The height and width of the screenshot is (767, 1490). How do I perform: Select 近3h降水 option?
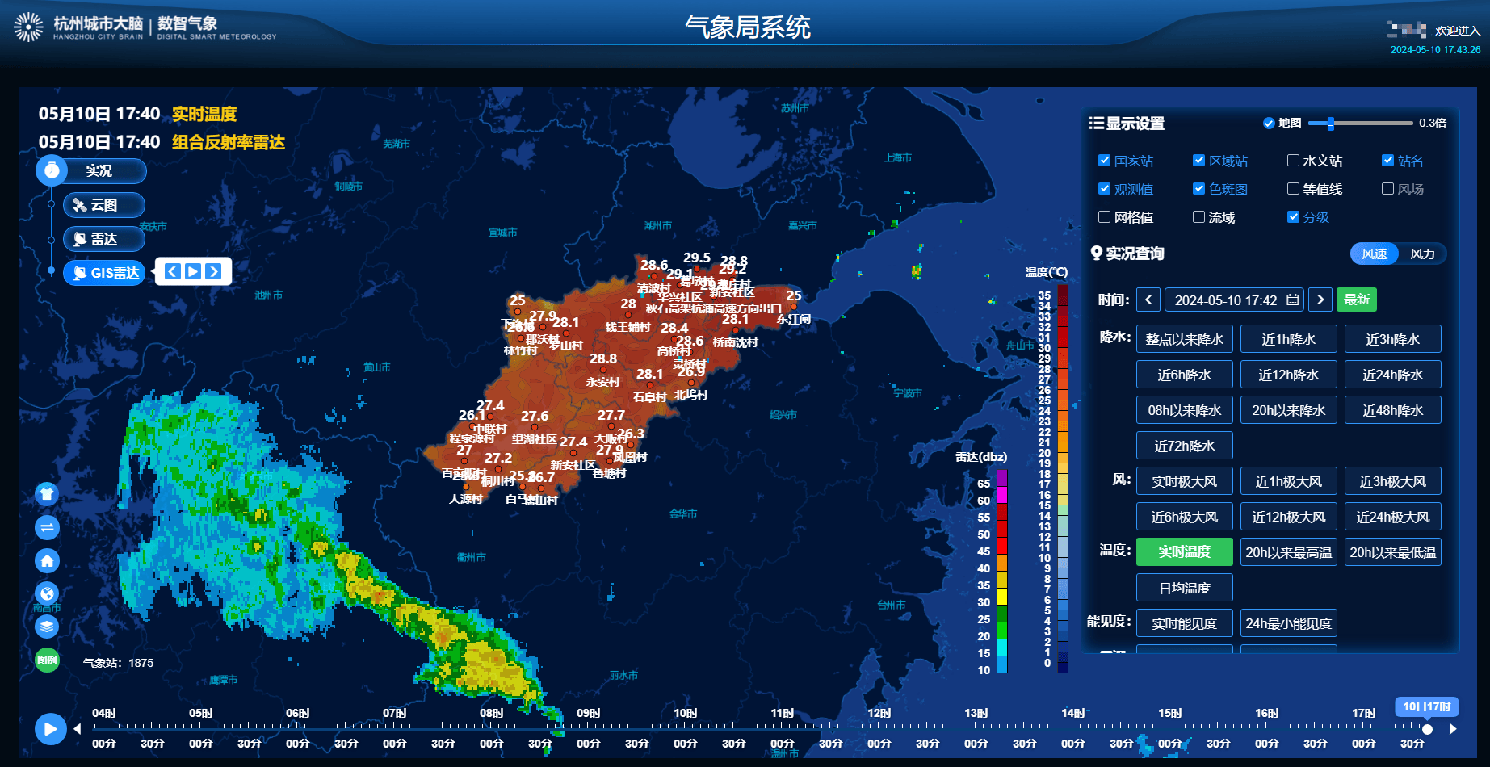click(x=1393, y=339)
